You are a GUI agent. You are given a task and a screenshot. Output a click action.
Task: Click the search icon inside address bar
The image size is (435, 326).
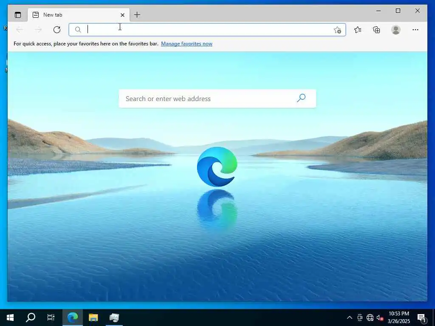point(78,30)
